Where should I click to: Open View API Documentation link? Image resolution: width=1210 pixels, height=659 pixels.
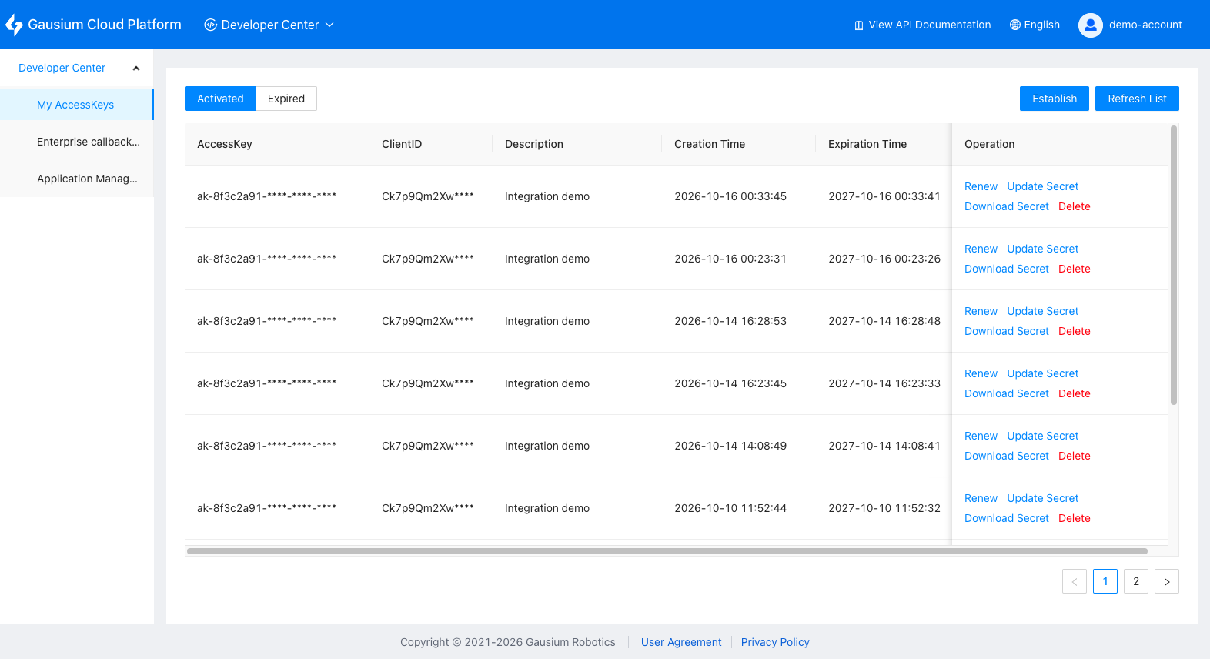tap(923, 25)
